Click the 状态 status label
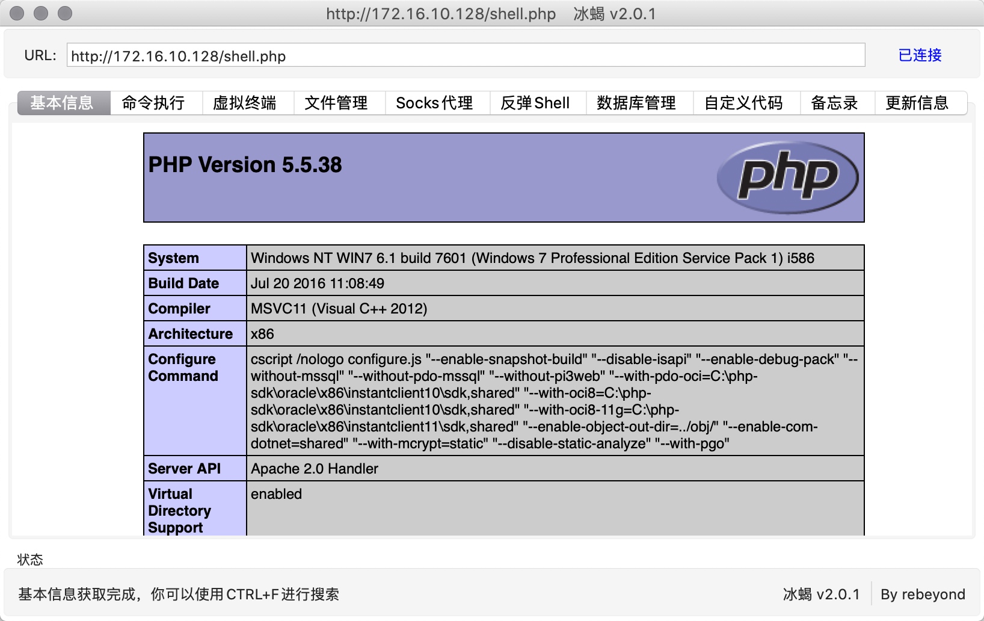 pyautogui.click(x=30, y=560)
